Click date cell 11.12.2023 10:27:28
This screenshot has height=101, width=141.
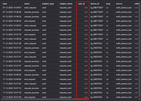tap(12, 43)
